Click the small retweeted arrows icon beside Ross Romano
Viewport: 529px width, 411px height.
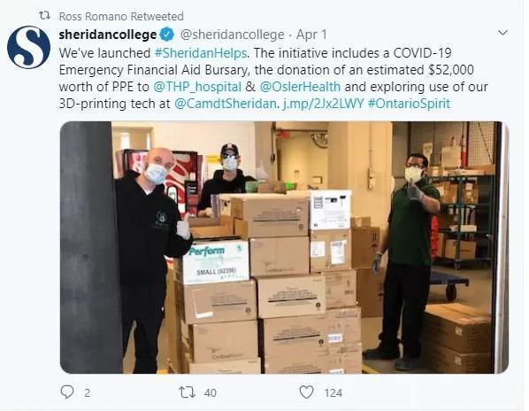point(44,15)
